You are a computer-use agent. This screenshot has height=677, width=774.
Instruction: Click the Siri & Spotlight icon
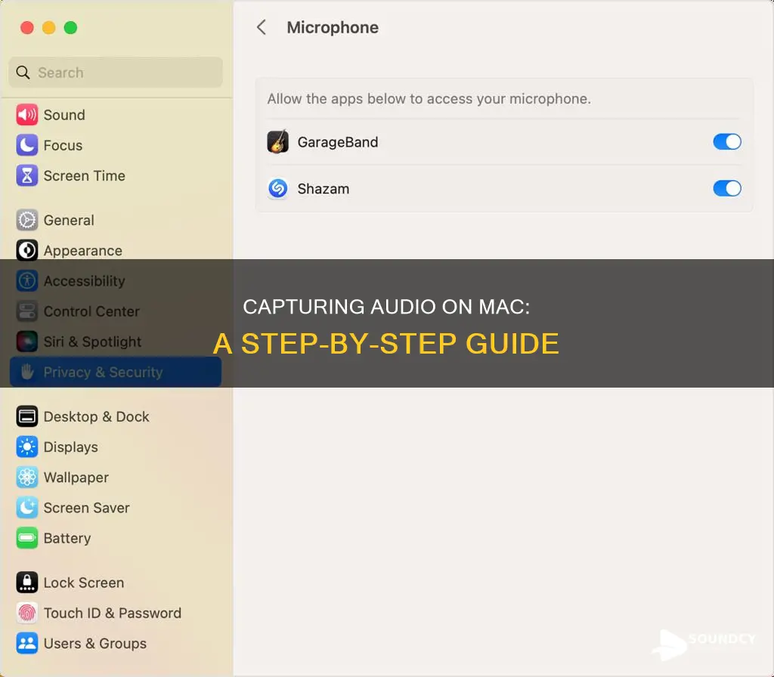26,342
